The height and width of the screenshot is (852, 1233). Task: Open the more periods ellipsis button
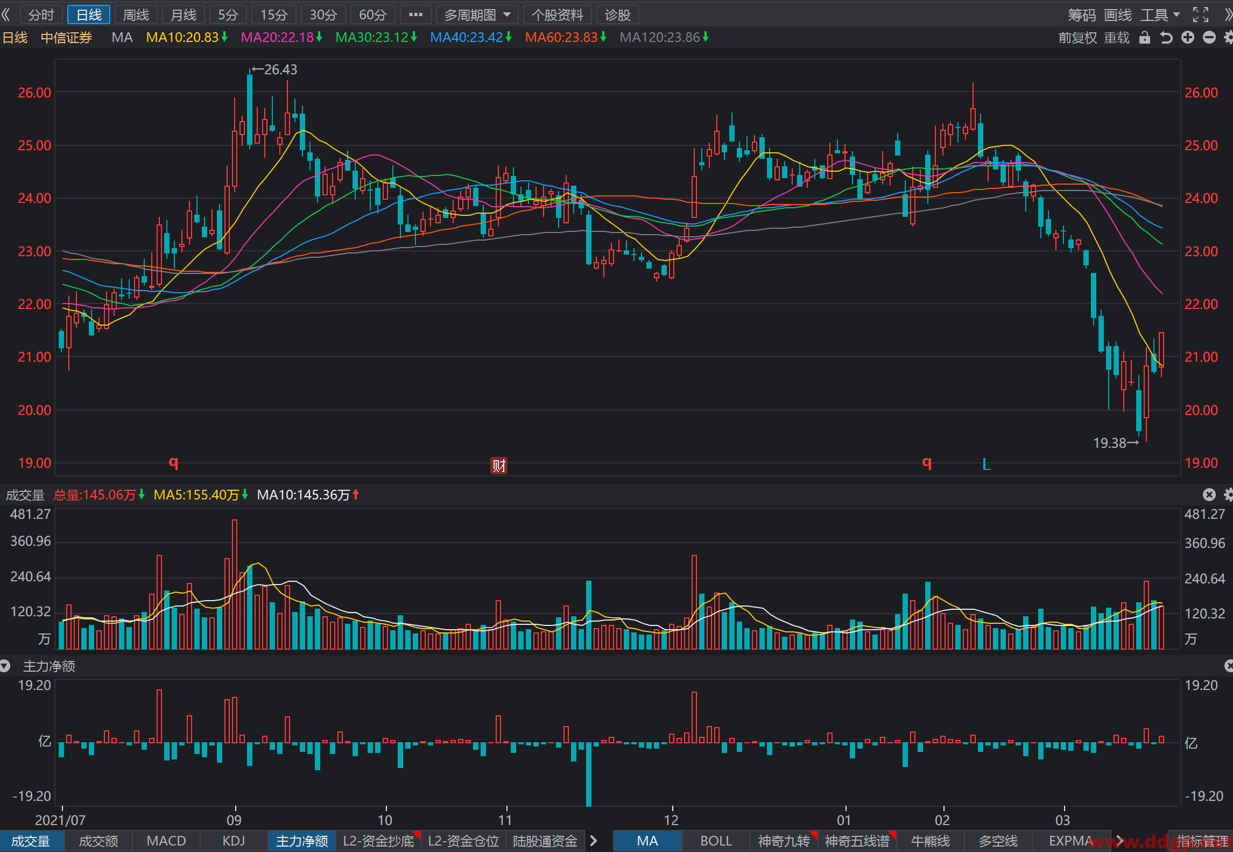tap(415, 15)
